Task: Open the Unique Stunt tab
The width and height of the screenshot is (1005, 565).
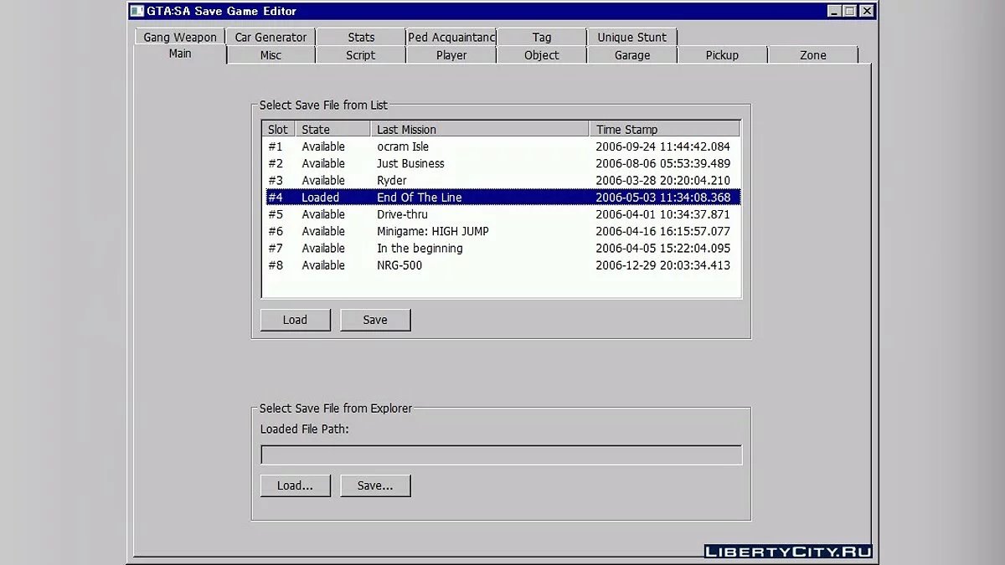Action: coord(632,37)
